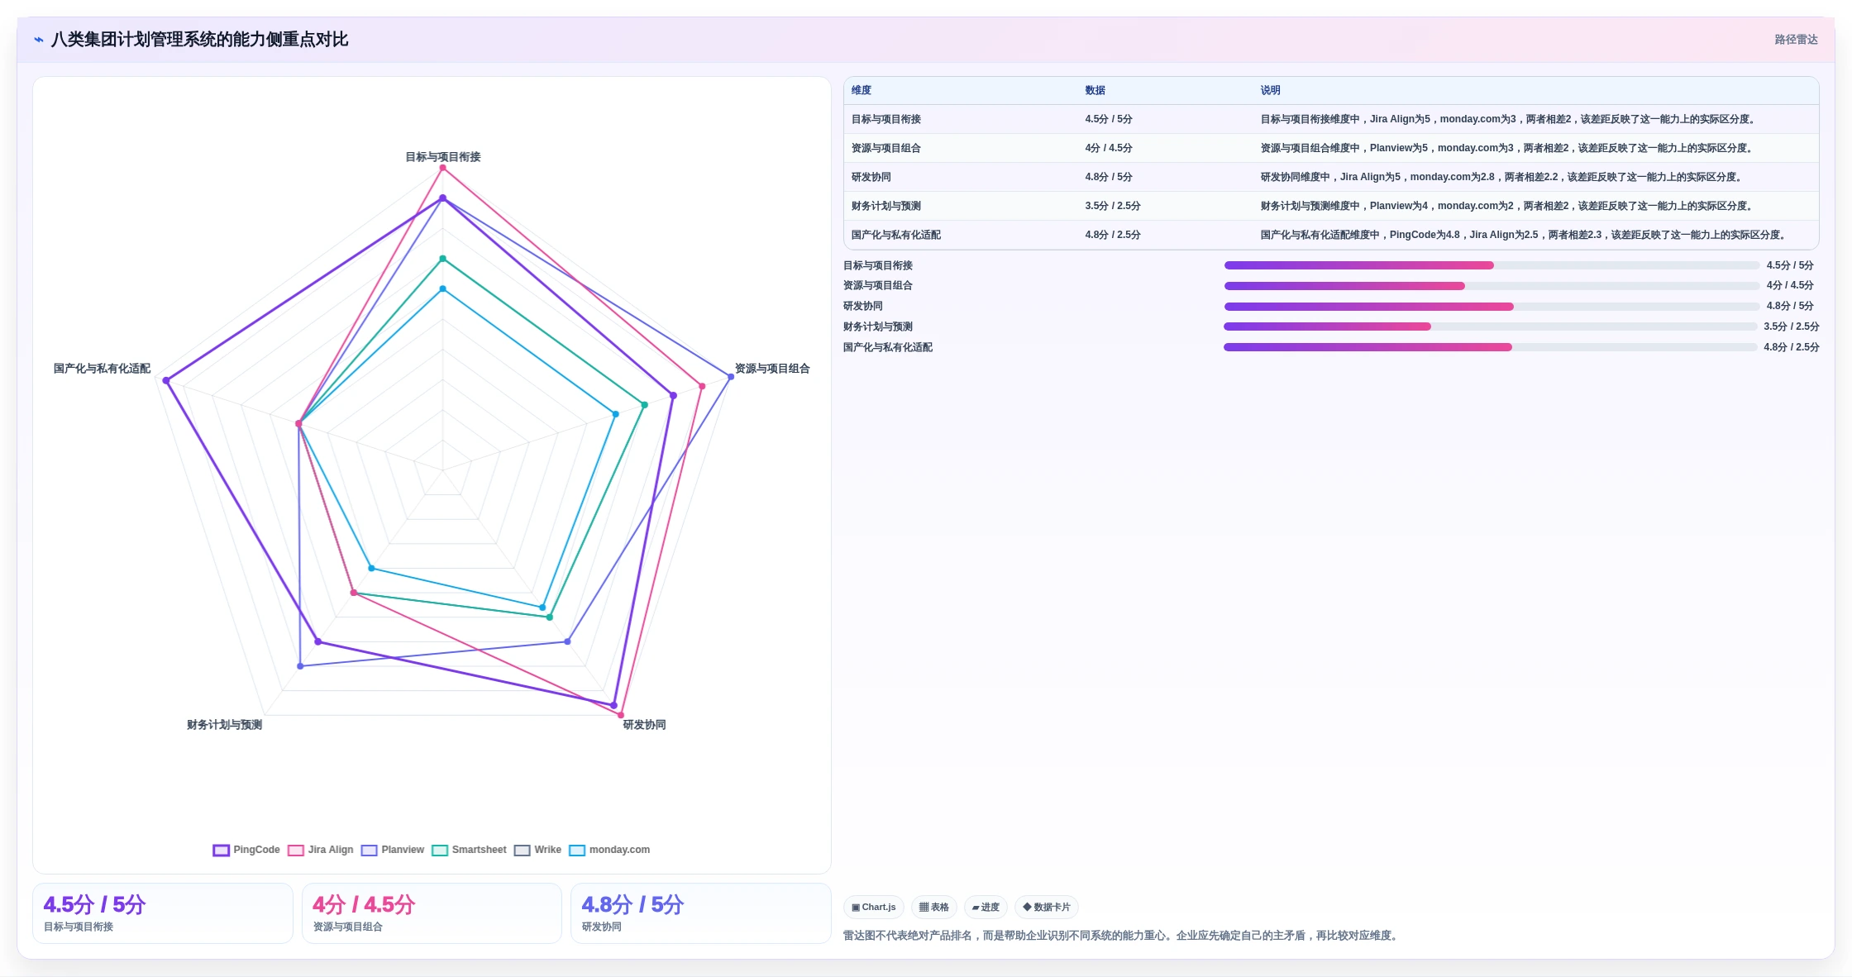The image size is (1852, 977).
Task: Click the 进度 tag chip
Action: [x=986, y=907]
